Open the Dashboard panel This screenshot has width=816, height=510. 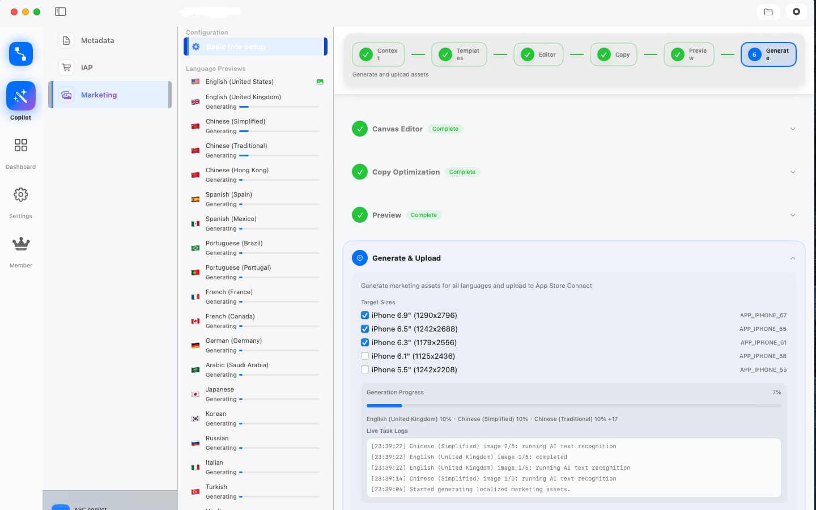pyautogui.click(x=21, y=145)
